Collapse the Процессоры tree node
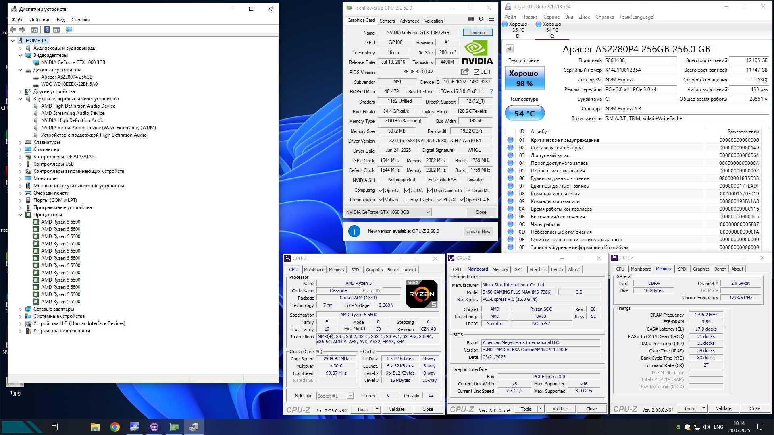 click(20, 215)
